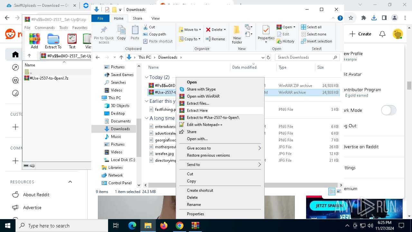412x232 pixels.
Task: Click the Add icon in WinRAR toolbar
Action: (x=34, y=41)
